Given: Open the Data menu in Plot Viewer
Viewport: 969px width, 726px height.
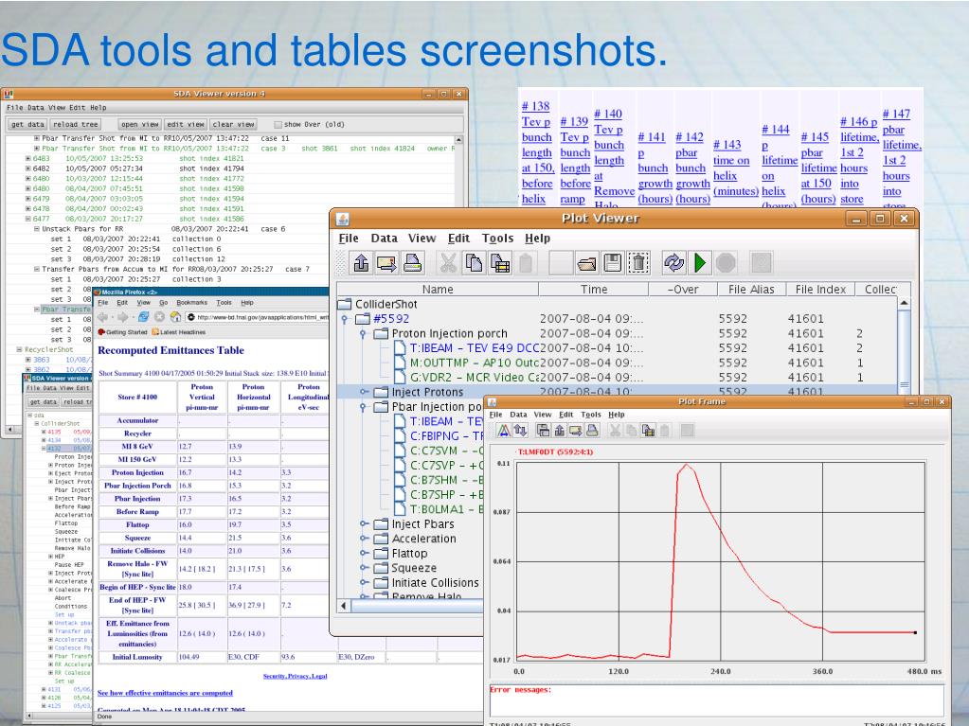Looking at the screenshot, I should 384,239.
